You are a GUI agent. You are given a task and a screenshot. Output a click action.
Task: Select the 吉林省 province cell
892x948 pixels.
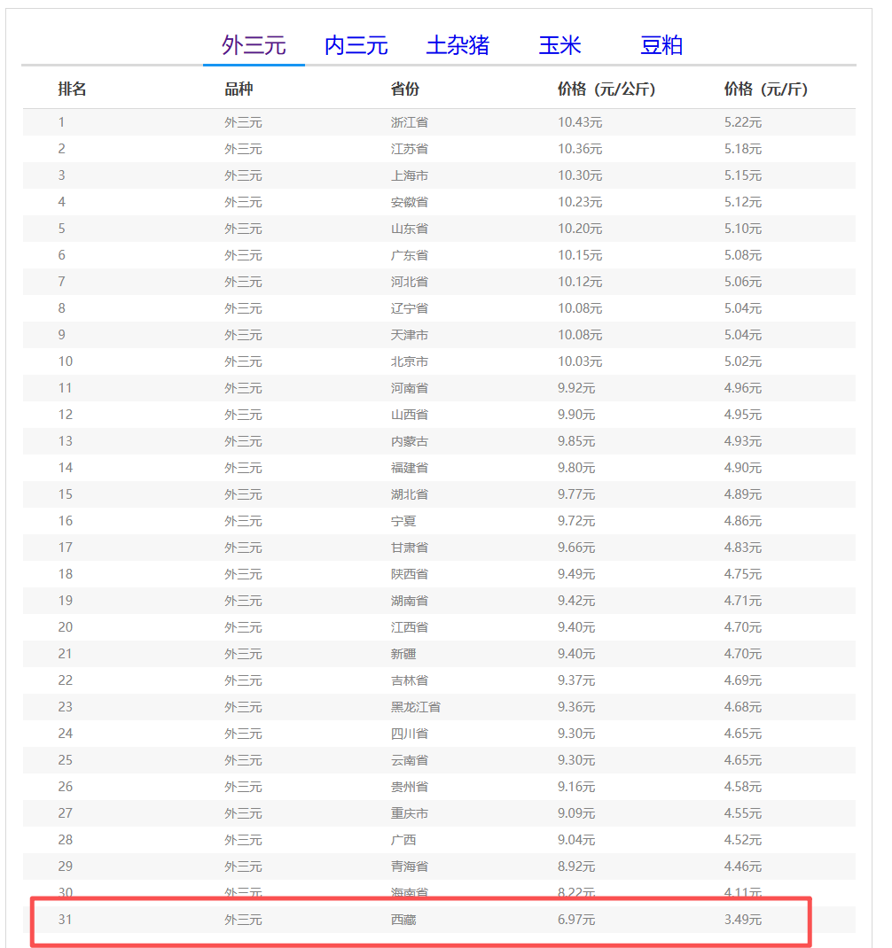(x=409, y=680)
